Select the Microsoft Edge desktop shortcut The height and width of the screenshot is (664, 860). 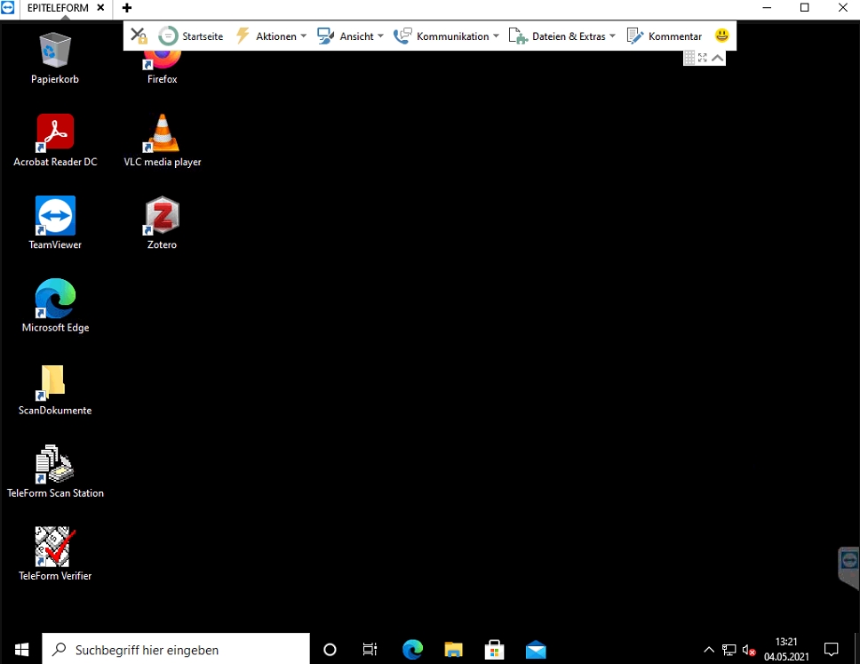coord(55,306)
